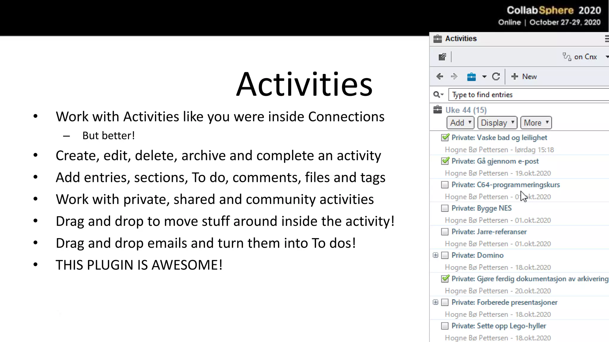The width and height of the screenshot is (609, 342).
Task: Click the search magnifier icon
Action: (437, 95)
